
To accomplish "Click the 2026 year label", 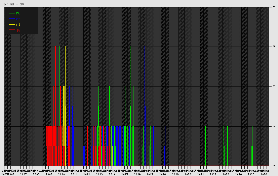I will point(264,174).
